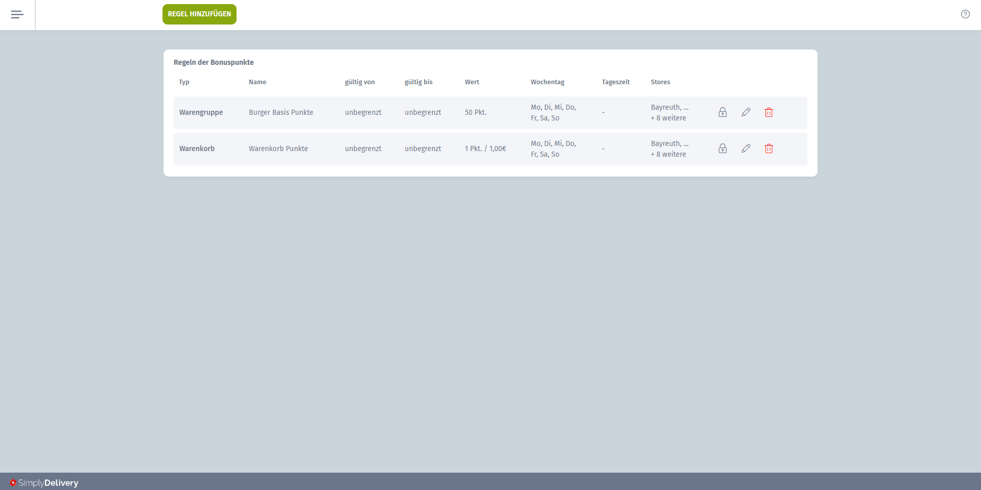The image size is (981, 490).
Task: Click the Warenkorb type cell
Action: coord(197,149)
